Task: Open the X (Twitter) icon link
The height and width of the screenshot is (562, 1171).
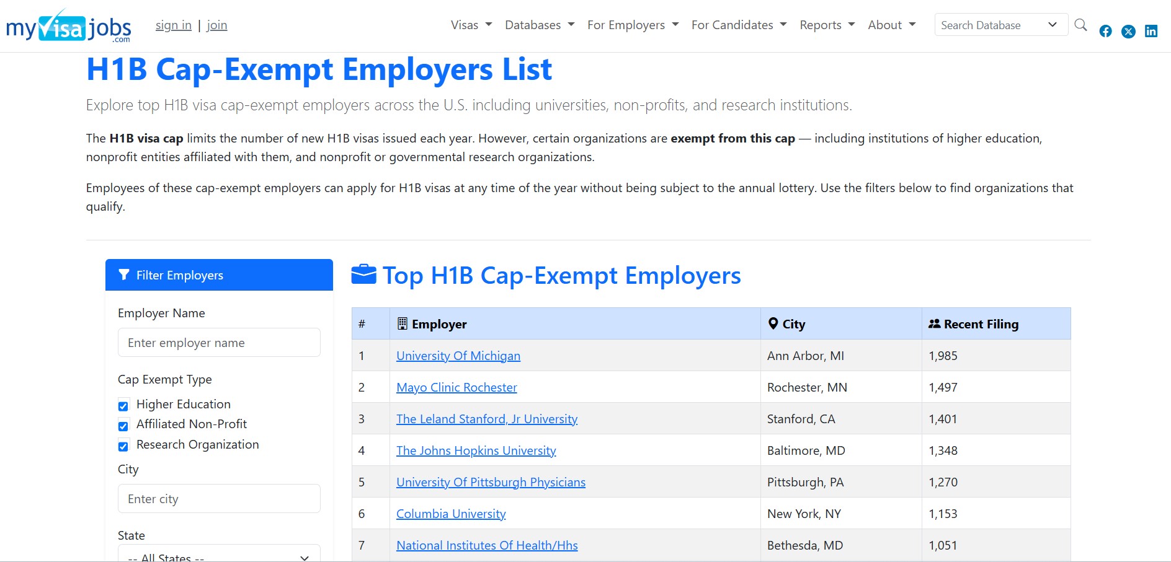Action: [1128, 31]
